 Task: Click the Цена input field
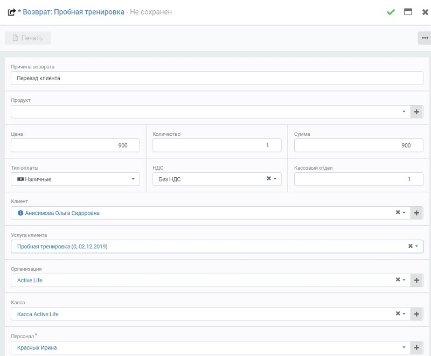(75, 145)
